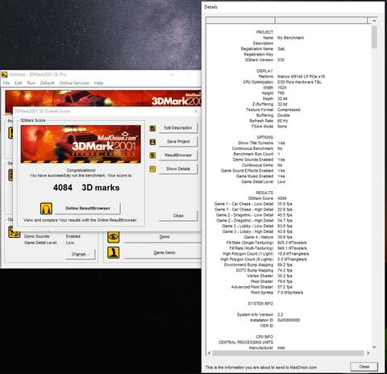Click the Options icon beside Demo Sounds
Screen dimensions: 387x374
(14, 232)
